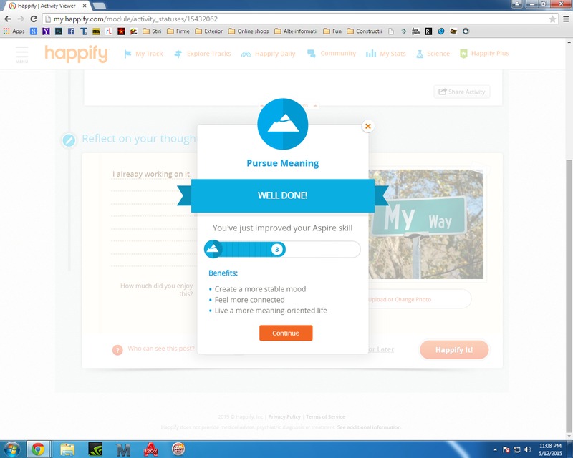Expand the Alte informatii bookmarks folder
Screen dimensions: 573x458
pyautogui.click(x=296, y=31)
